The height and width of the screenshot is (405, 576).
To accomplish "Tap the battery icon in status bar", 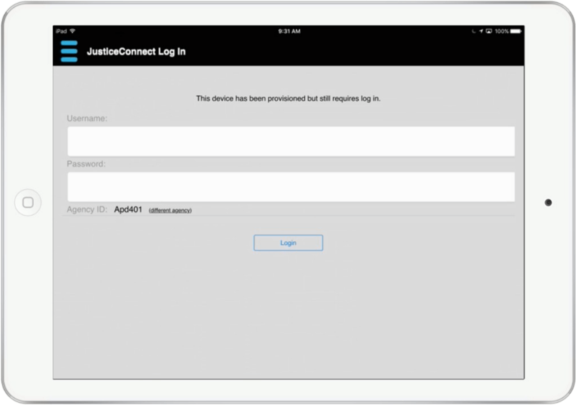I will [516, 31].
